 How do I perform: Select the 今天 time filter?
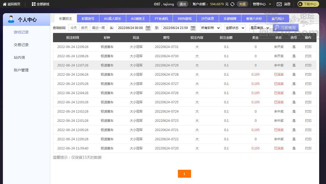74,28
